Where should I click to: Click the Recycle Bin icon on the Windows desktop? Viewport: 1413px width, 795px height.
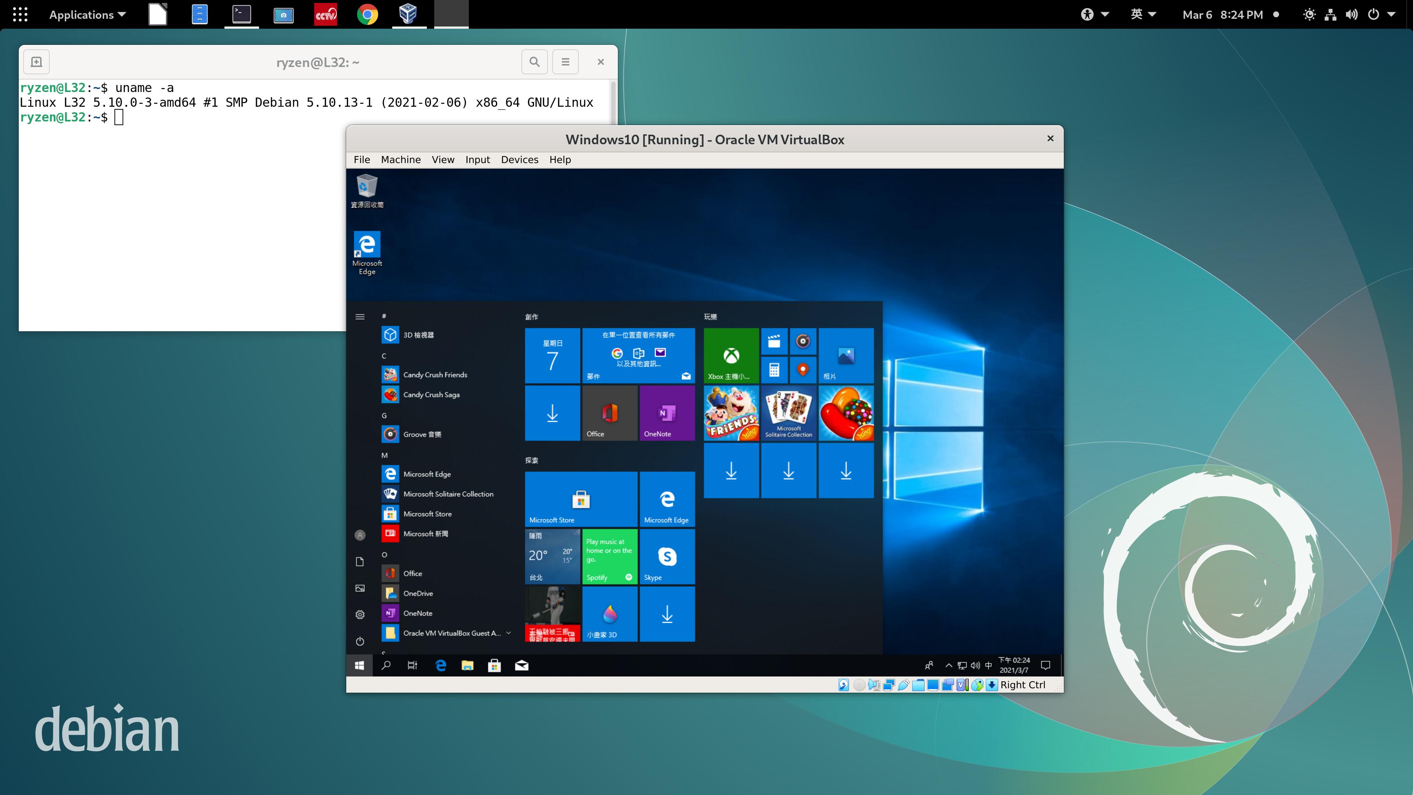point(367,191)
